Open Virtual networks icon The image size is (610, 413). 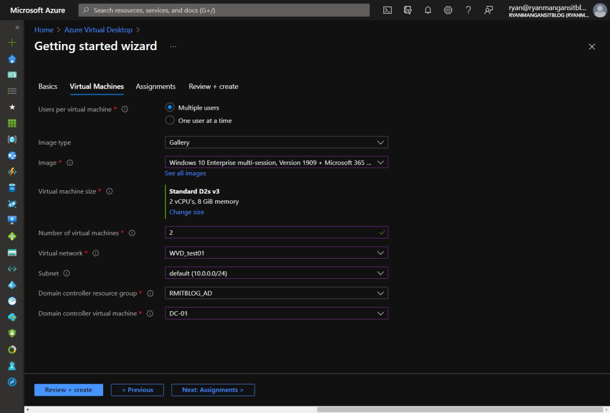tap(12, 269)
